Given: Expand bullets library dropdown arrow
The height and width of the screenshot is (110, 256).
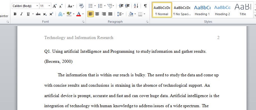Looking at the screenshot, I should pyautogui.click(x=95, y=6).
